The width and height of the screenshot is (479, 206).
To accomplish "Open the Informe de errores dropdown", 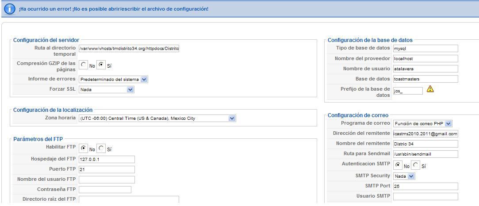I will pyautogui.click(x=113, y=79).
